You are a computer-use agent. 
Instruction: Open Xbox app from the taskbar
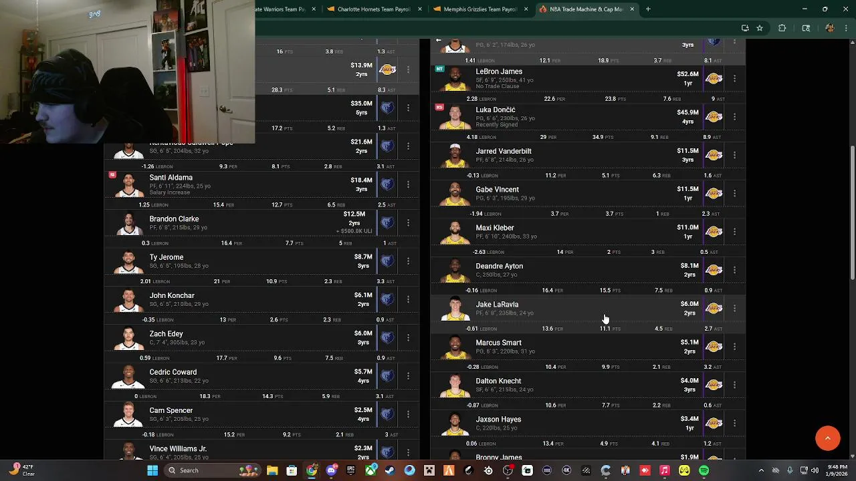(370, 470)
